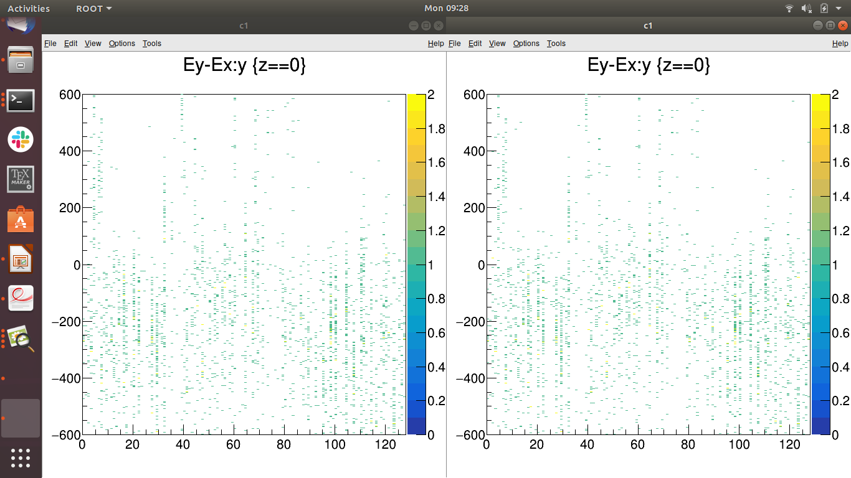Select the highlighted active app slot in the dock
This screenshot has height=478, width=851.
(x=21, y=418)
